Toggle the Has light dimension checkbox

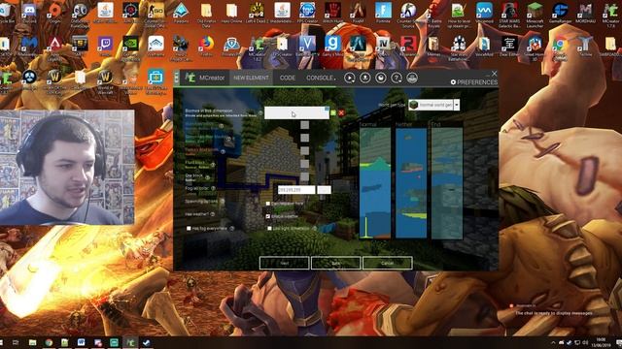[x=270, y=229]
